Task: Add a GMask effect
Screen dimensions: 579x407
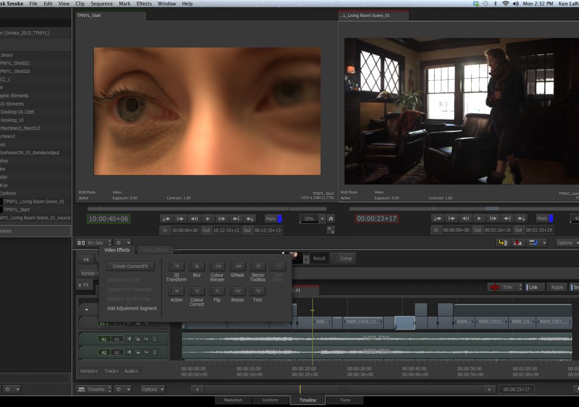Action: click(x=237, y=266)
